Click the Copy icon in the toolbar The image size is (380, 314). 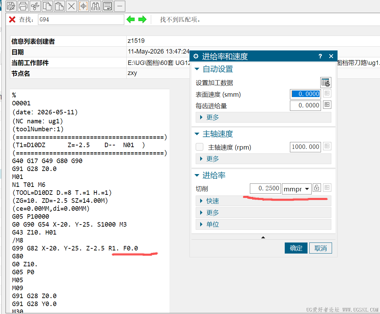[47, 6]
